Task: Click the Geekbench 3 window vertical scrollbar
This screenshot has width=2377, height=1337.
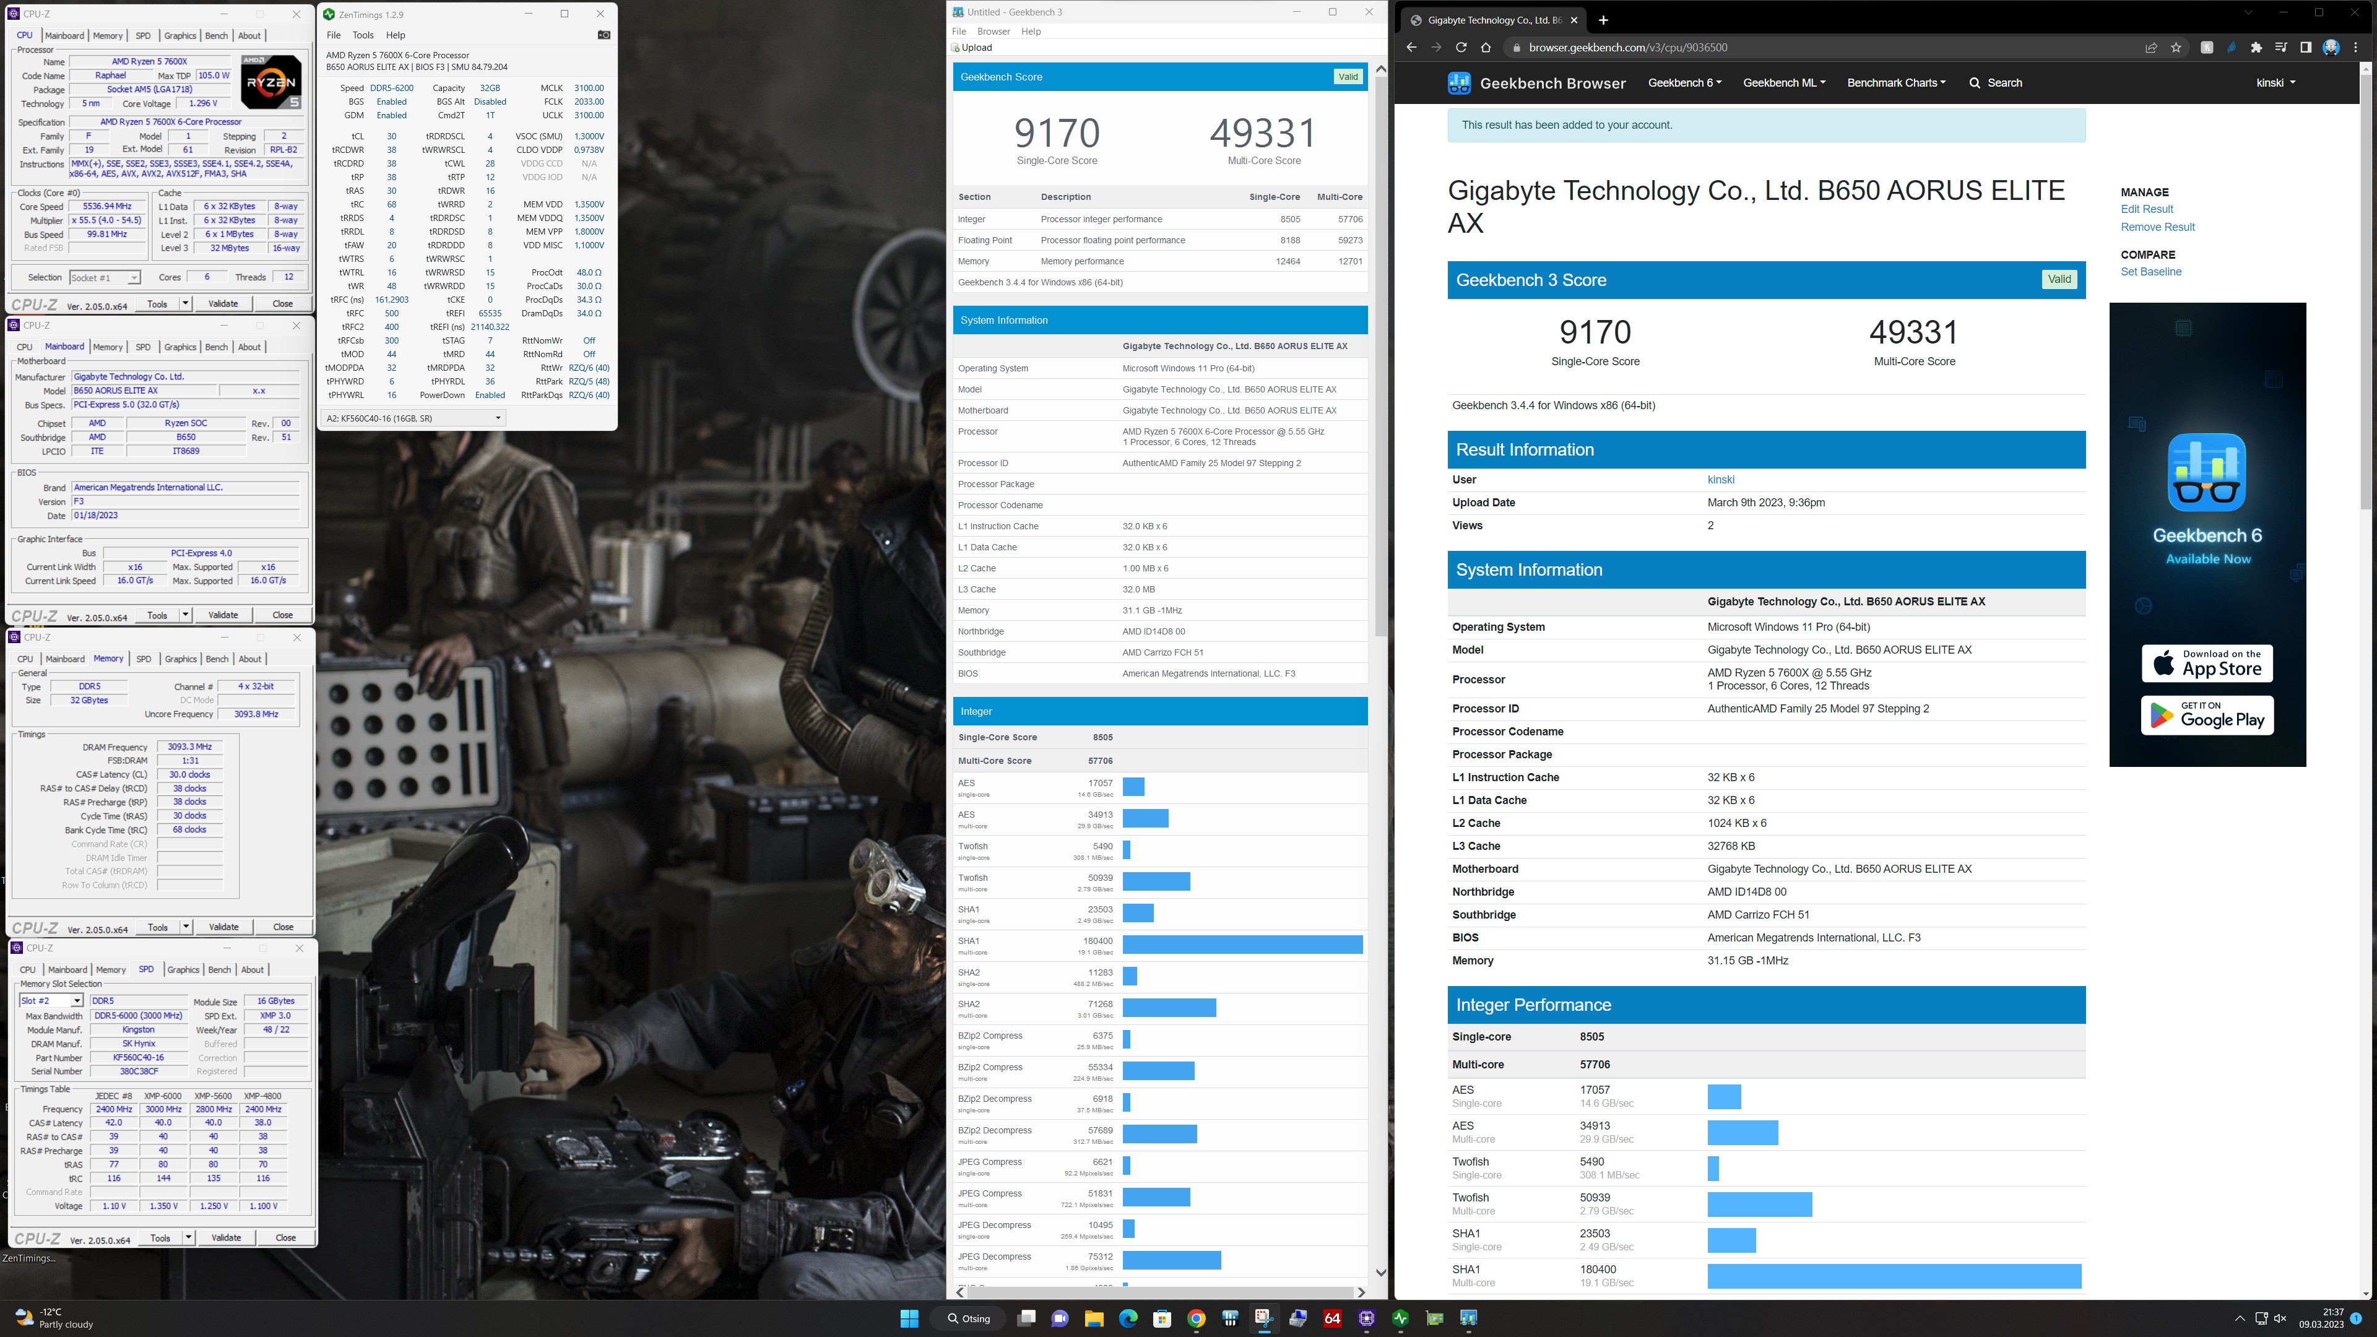Action: [1380, 355]
